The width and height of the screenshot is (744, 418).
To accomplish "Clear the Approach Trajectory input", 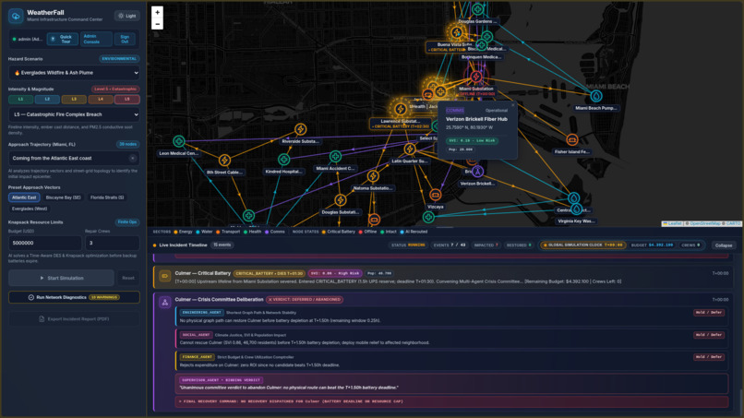I will (132, 159).
